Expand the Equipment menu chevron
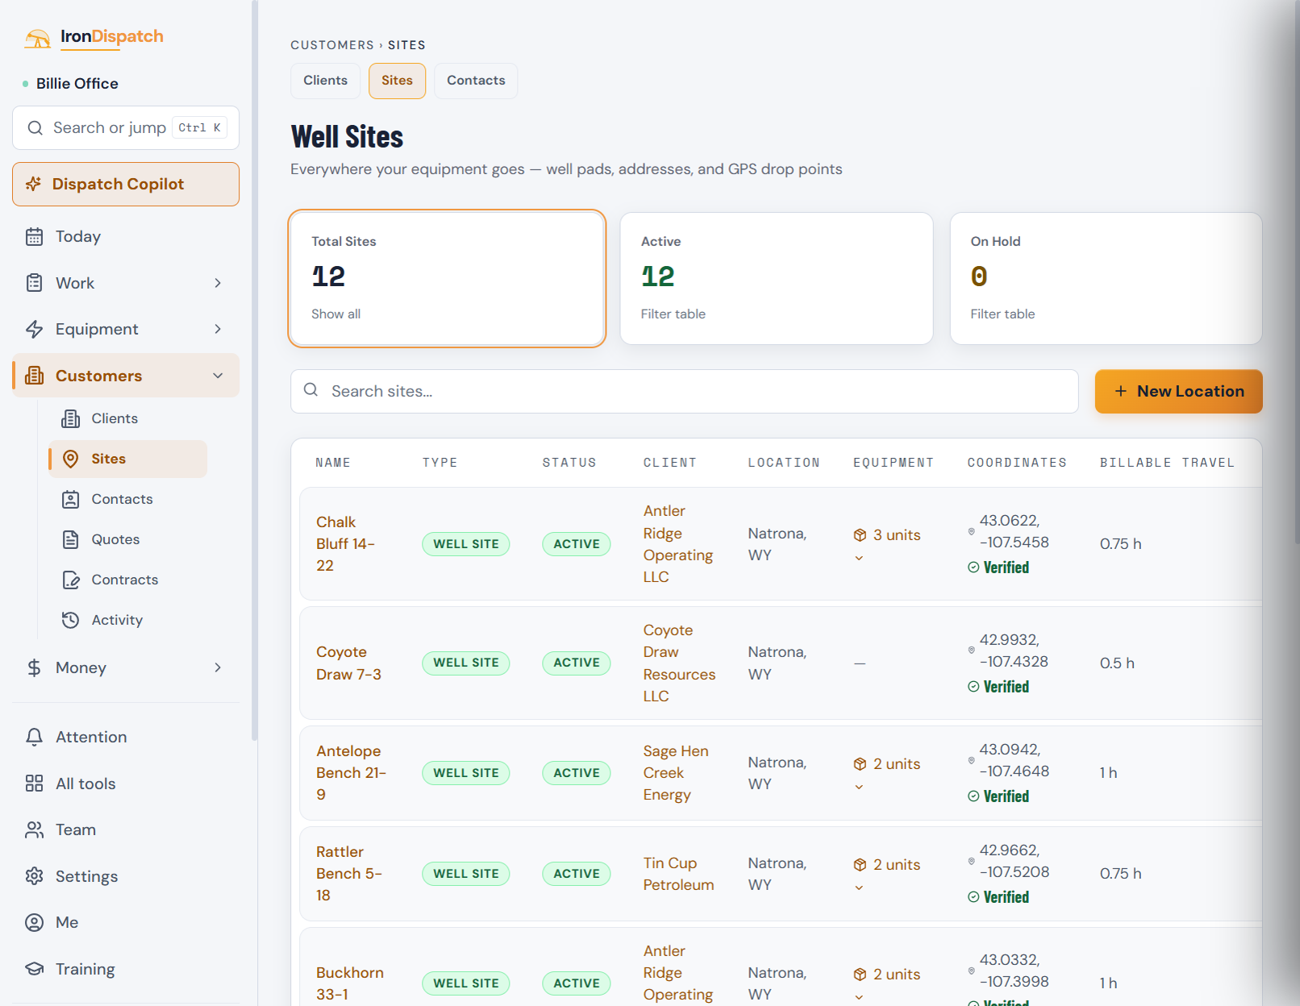Screen dimensions: 1300x1006 (218, 329)
